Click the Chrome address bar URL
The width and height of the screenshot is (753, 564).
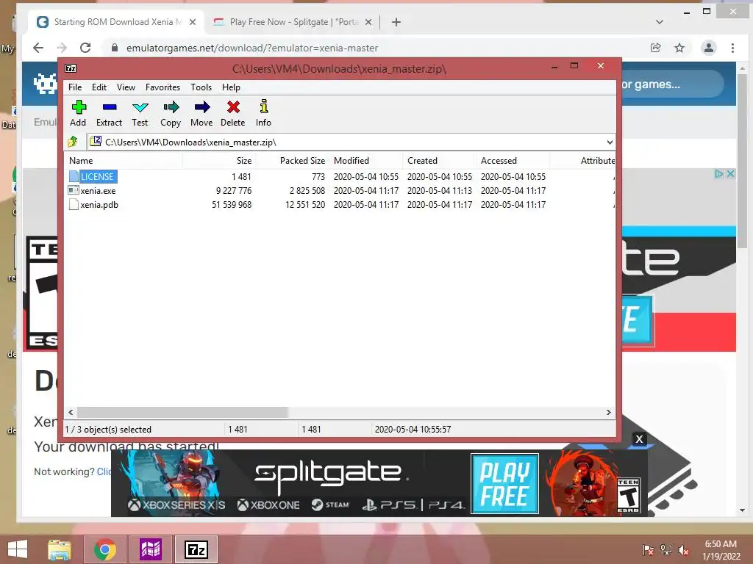[252, 48]
